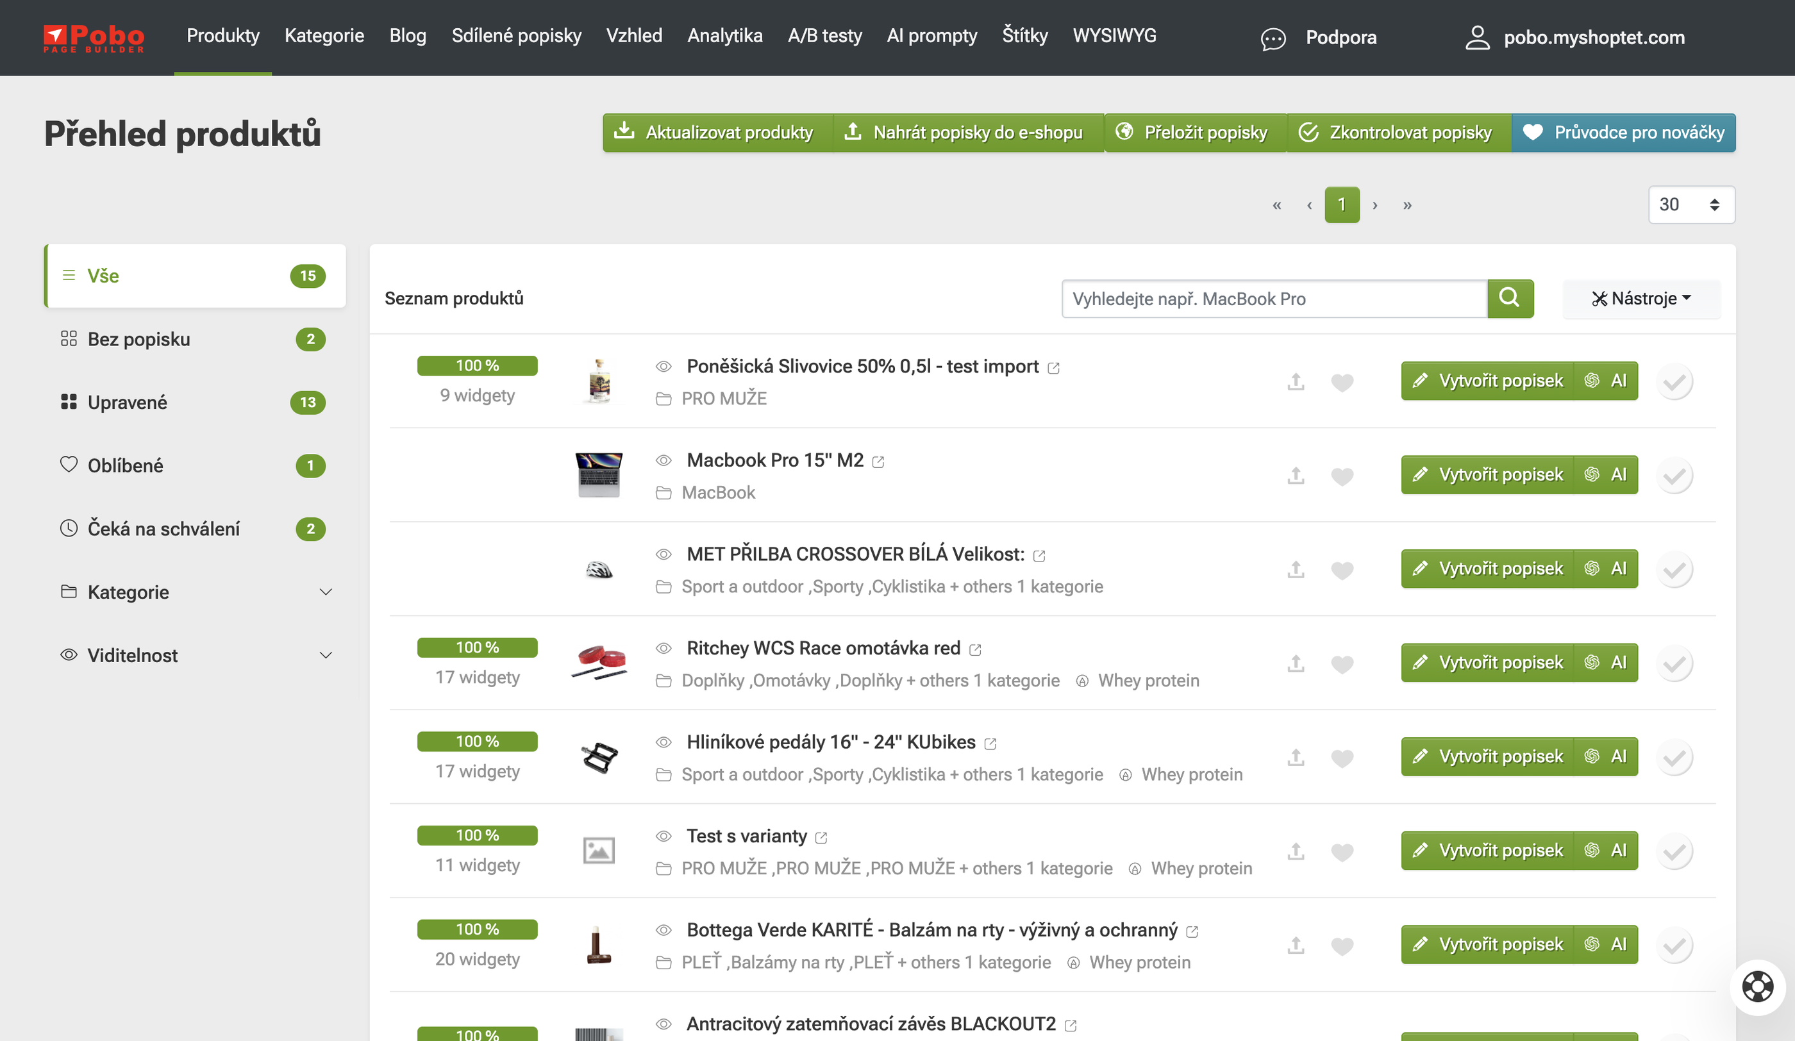This screenshot has width=1795, height=1041.
Task: Toggle favorite heart for Ritchey WCS omotávka
Action: pos(1342,664)
